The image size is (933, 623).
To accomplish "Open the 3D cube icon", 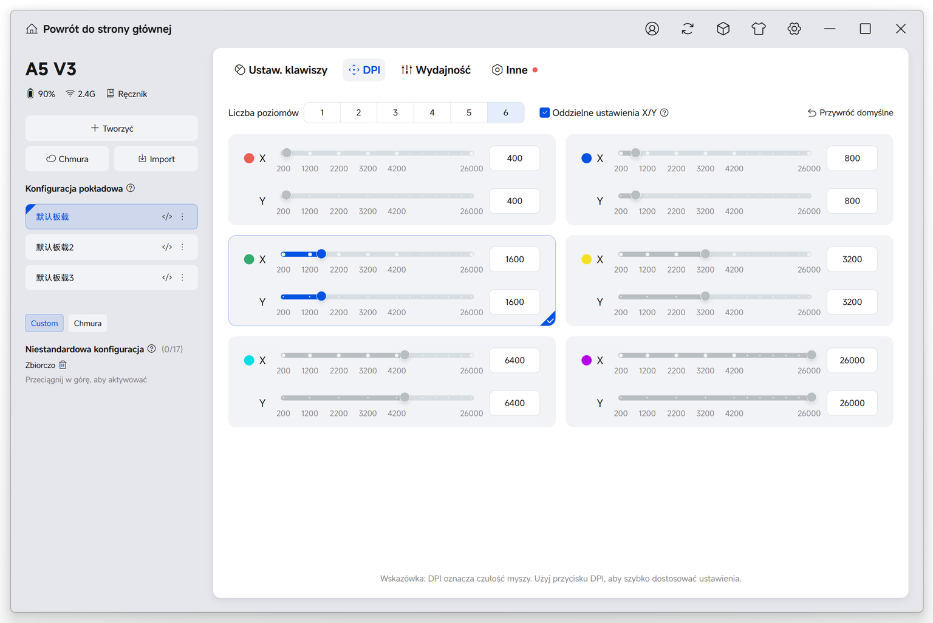I will (723, 29).
